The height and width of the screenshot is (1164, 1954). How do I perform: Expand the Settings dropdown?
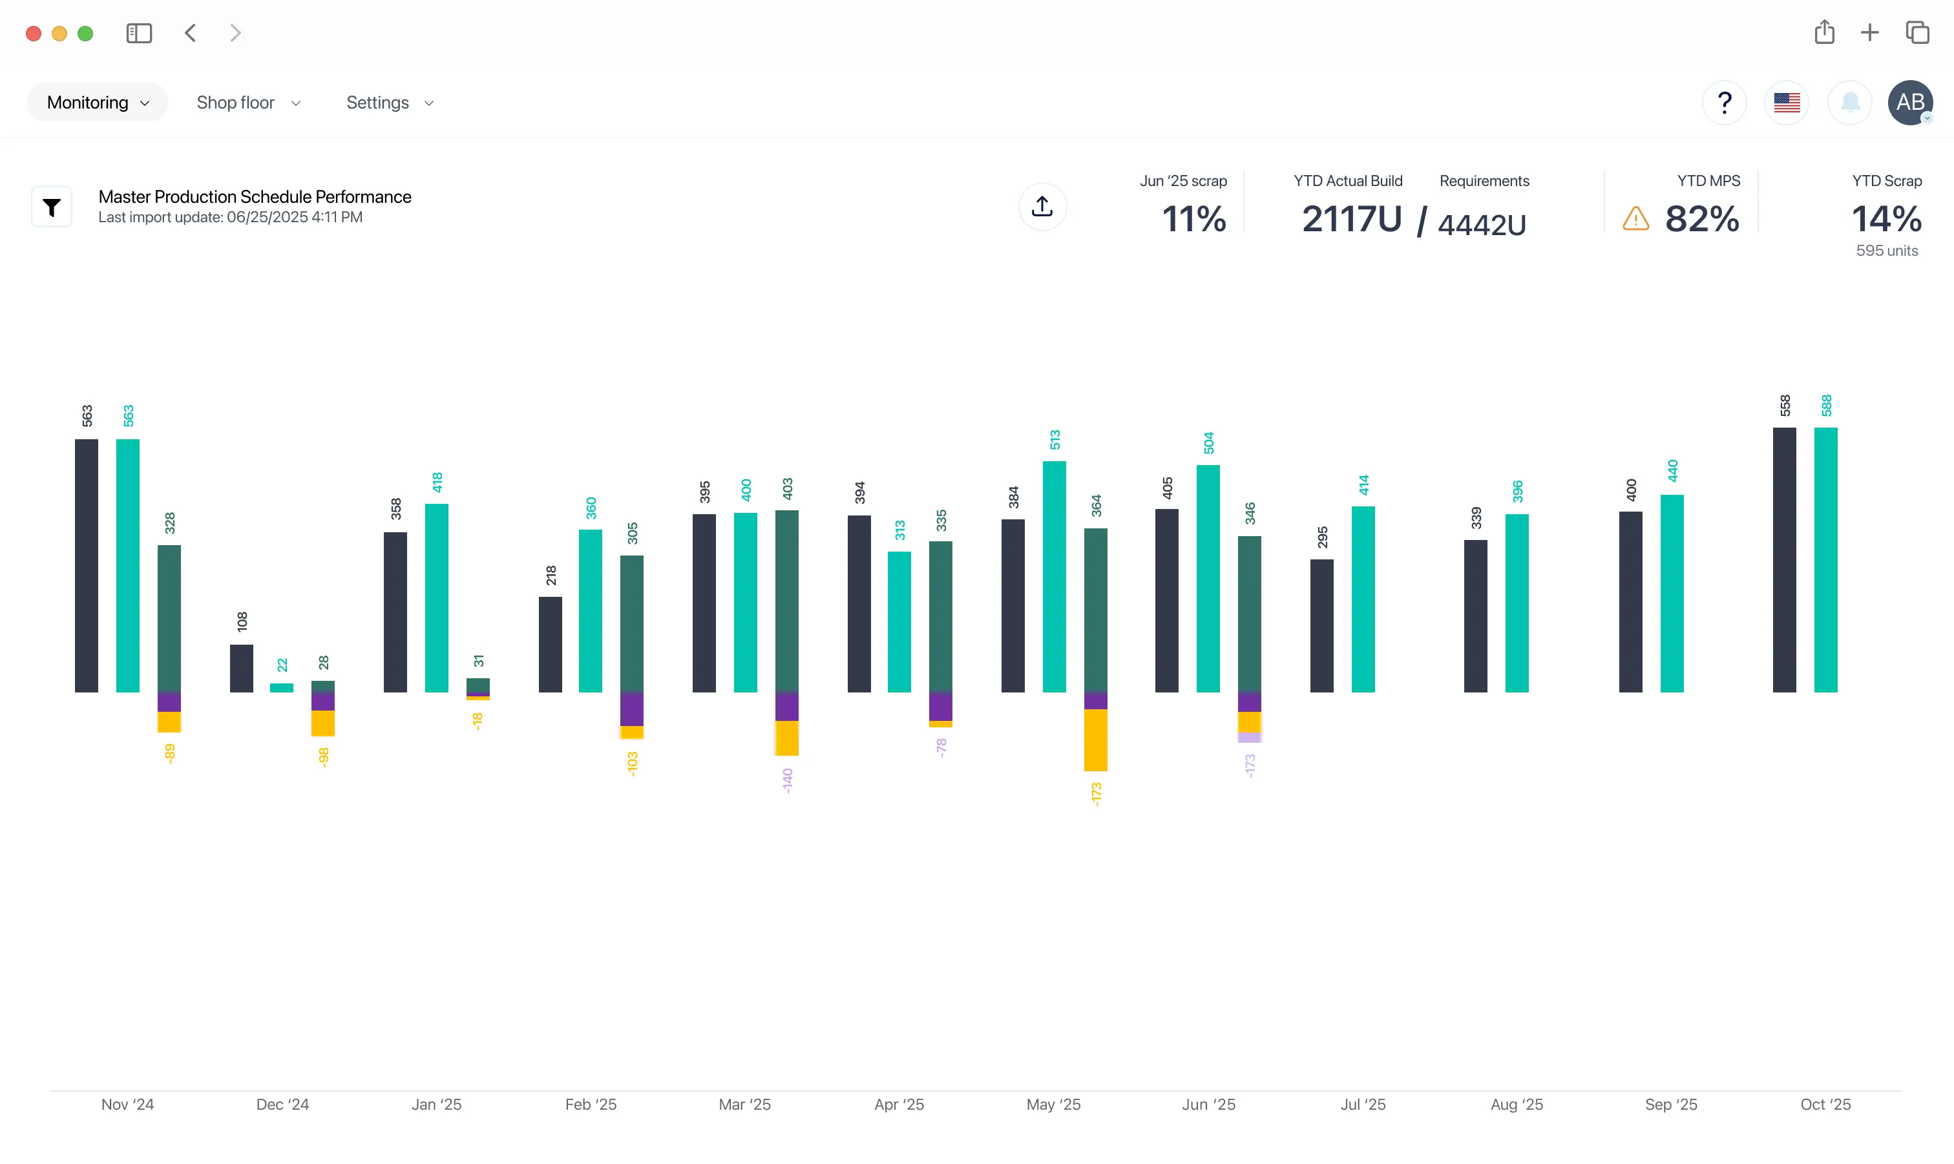pos(390,103)
